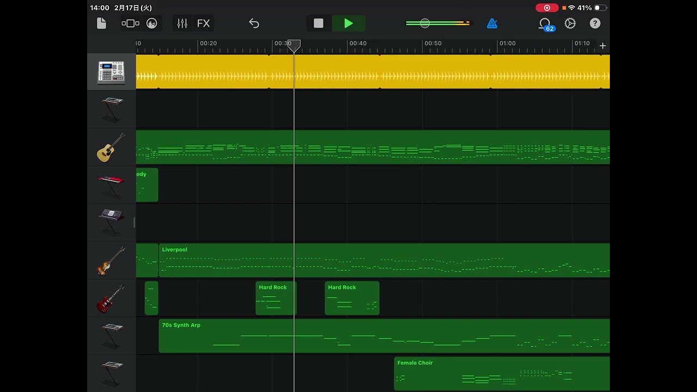Tap the Wi-Fi status icon
Screen dimensions: 697x392
(571, 8)
